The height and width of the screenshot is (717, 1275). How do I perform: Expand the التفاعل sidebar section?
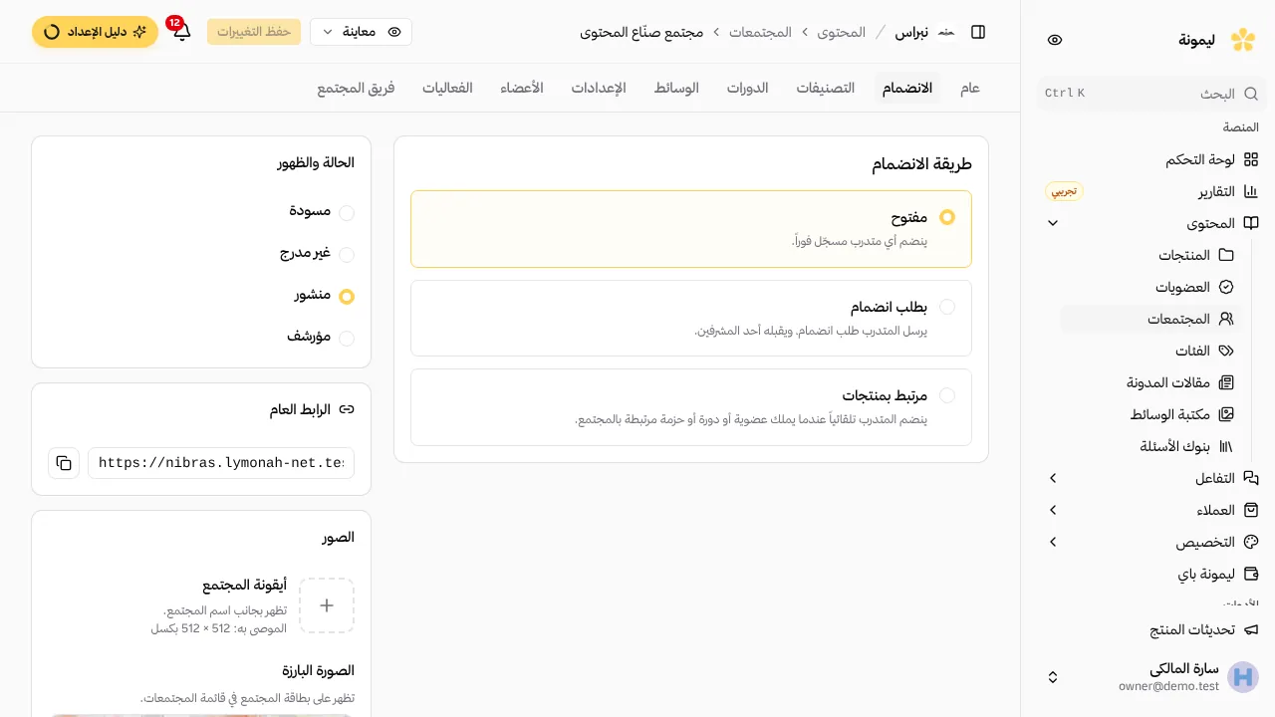1053,478
